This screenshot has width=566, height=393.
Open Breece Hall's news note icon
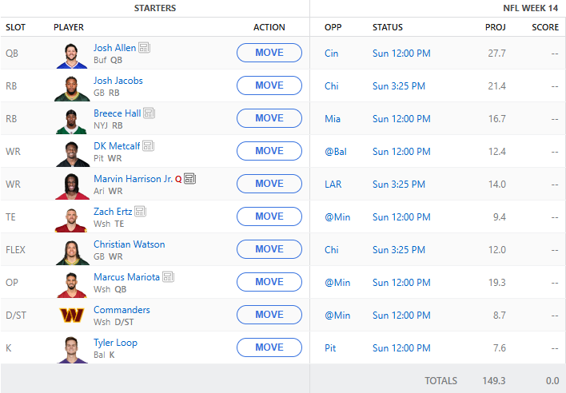(149, 113)
